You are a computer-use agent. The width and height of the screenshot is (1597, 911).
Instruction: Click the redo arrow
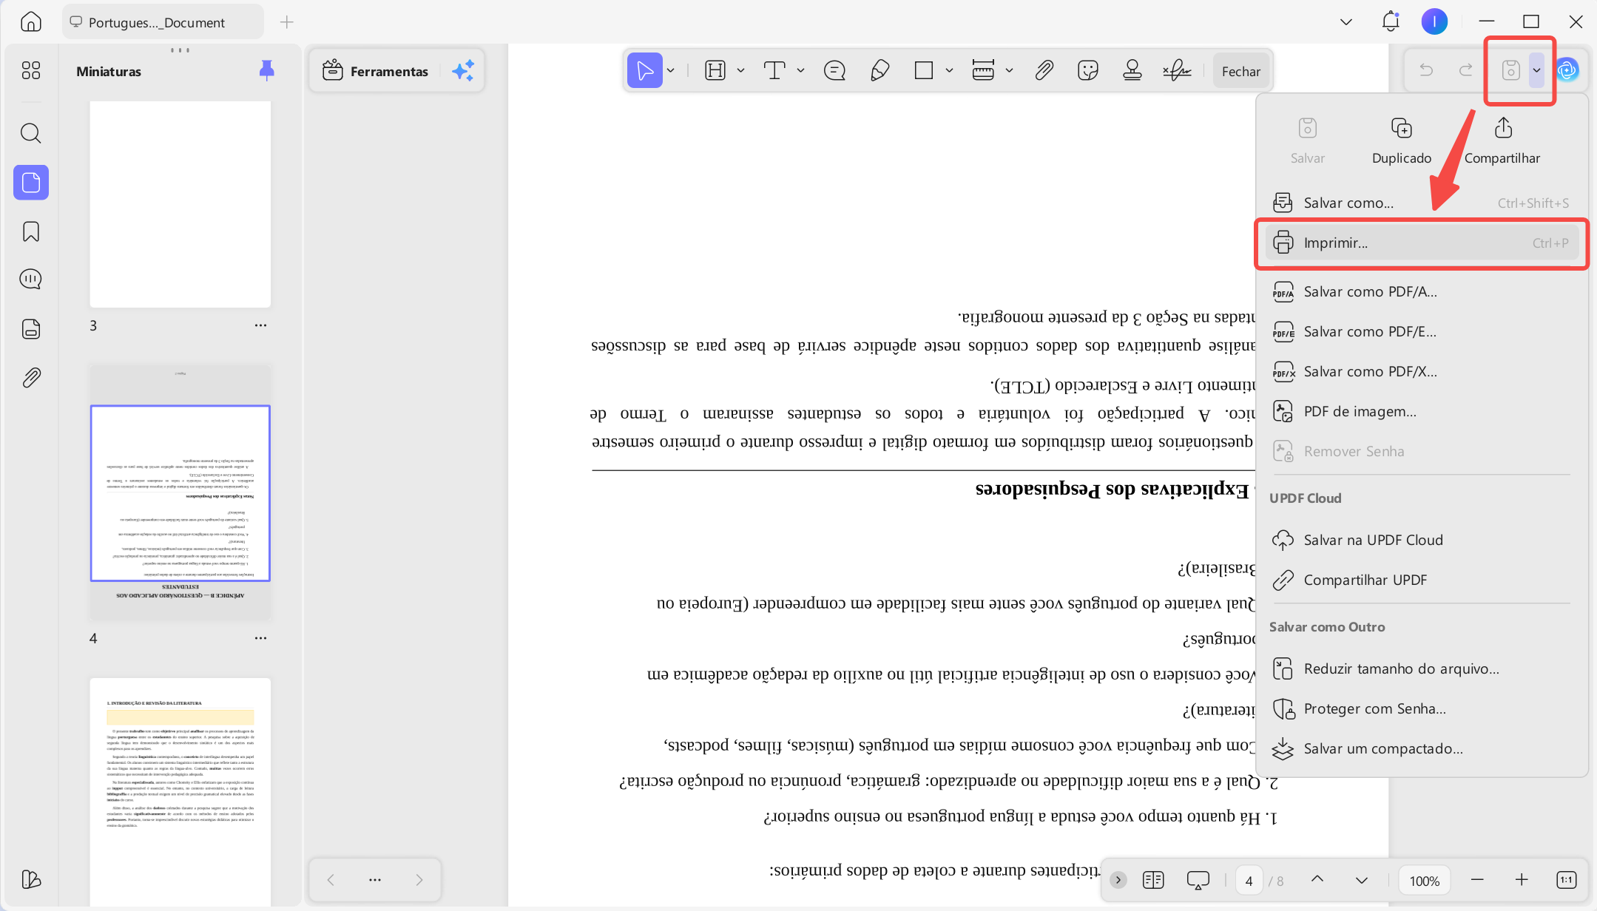point(1465,70)
